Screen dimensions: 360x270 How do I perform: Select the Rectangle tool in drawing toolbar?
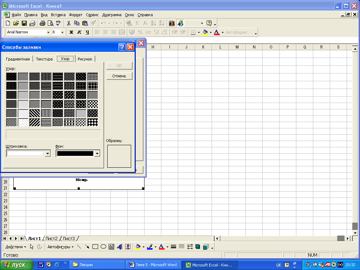tap(95, 247)
